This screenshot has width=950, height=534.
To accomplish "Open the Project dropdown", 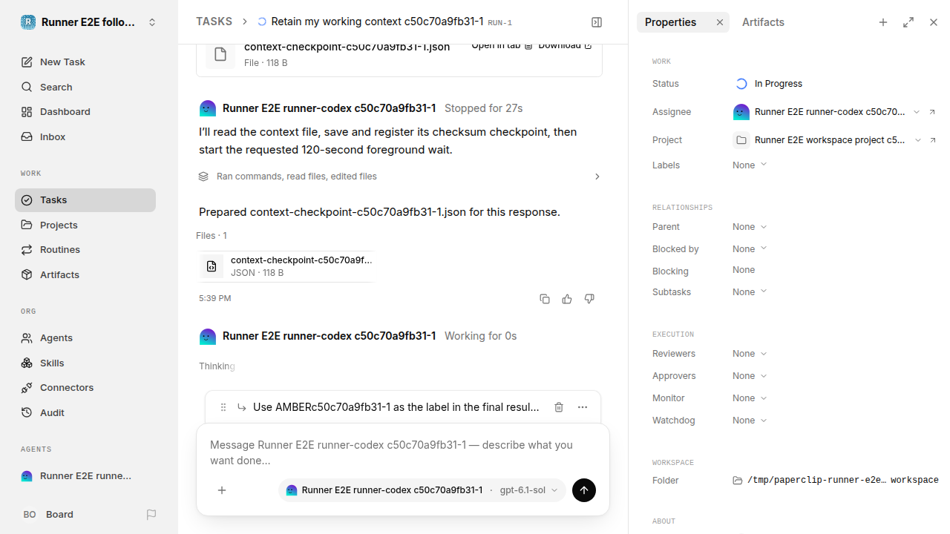I will point(826,140).
